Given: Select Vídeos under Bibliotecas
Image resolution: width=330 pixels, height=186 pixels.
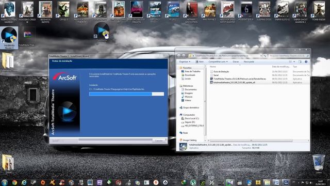Looking at the screenshot, I should pos(186,100).
